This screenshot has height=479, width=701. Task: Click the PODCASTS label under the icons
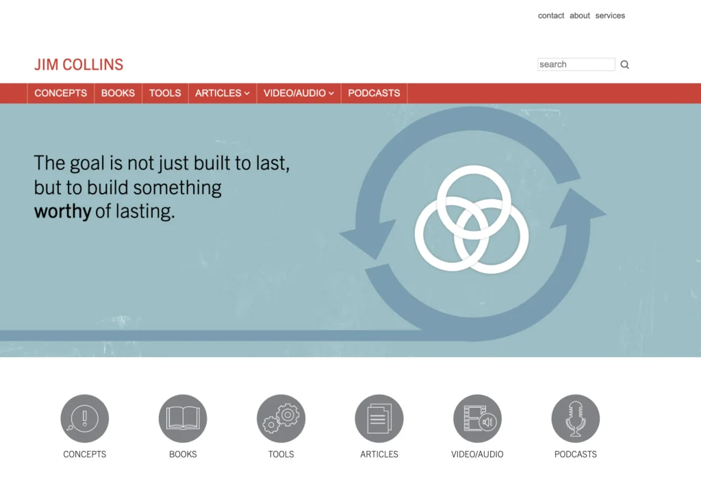click(x=575, y=454)
